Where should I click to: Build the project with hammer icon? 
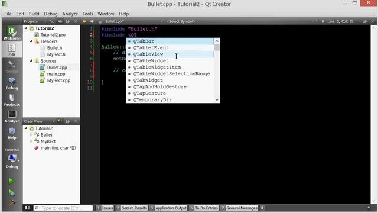point(12,204)
